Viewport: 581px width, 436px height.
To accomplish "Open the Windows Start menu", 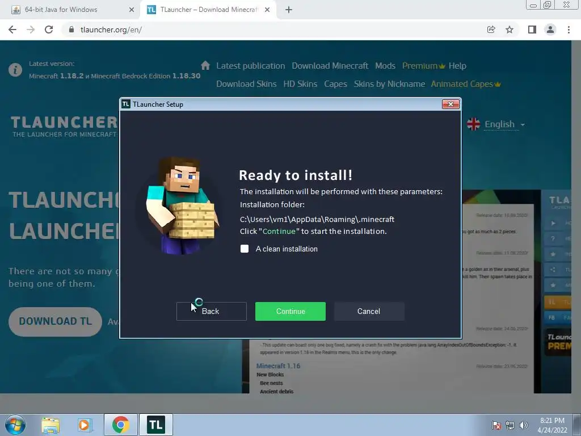I will tap(15, 425).
